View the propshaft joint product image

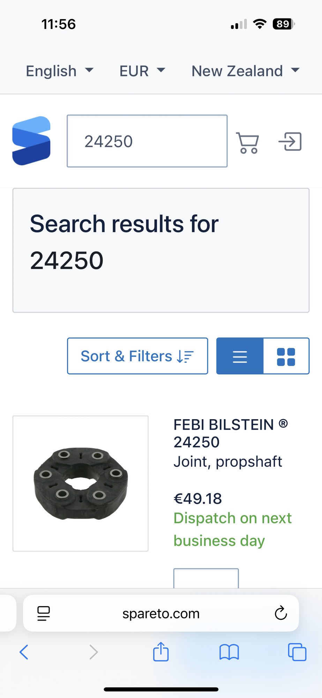click(x=81, y=483)
